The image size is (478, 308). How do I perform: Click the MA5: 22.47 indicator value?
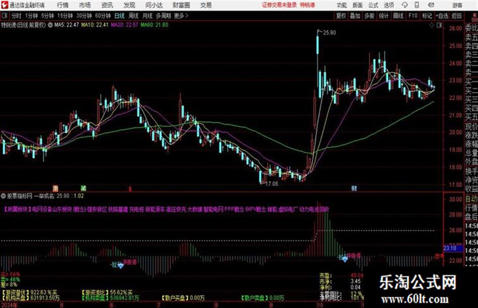pyautogui.click(x=66, y=25)
